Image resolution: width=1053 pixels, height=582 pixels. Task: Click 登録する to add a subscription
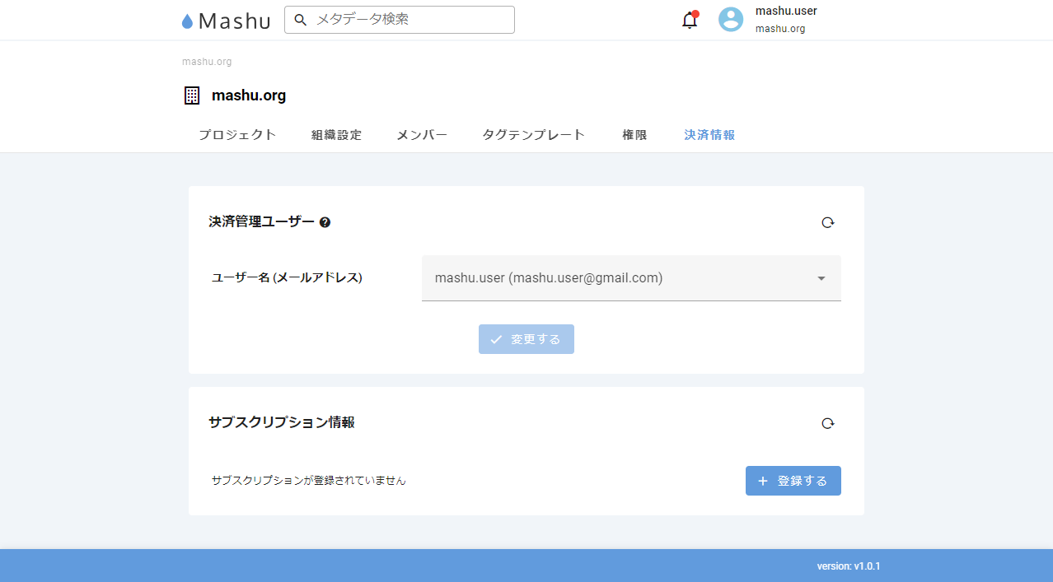click(x=793, y=481)
